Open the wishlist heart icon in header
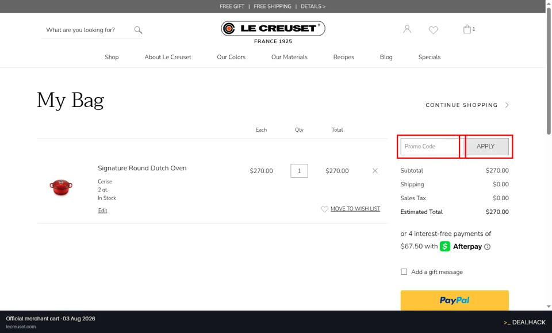 [433, 30]
